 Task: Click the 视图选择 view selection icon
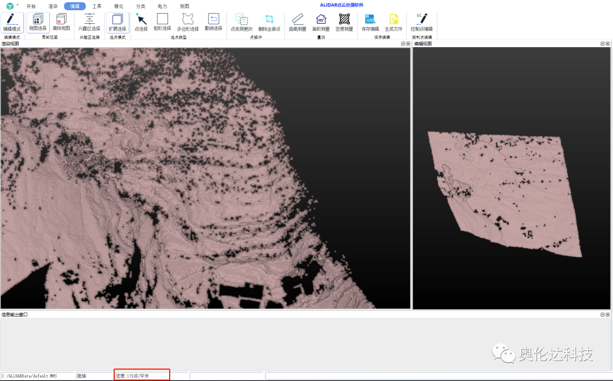tap(38, 22)
